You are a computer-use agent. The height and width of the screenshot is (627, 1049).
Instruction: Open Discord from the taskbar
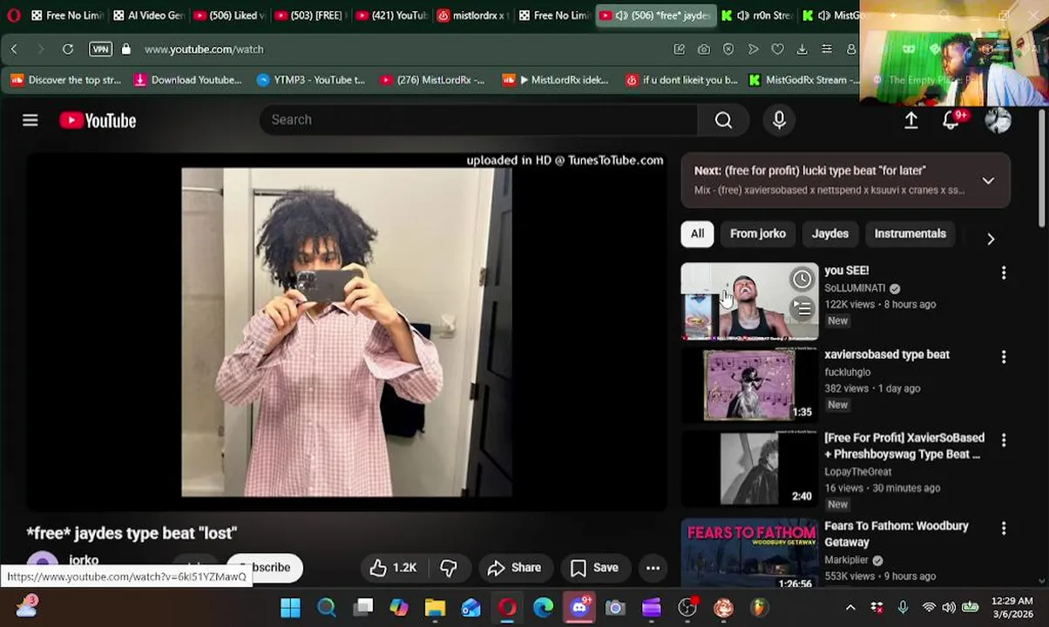[x=579, y=607]
